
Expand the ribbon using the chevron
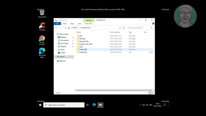pyautogui.click(x=150, y=24)
